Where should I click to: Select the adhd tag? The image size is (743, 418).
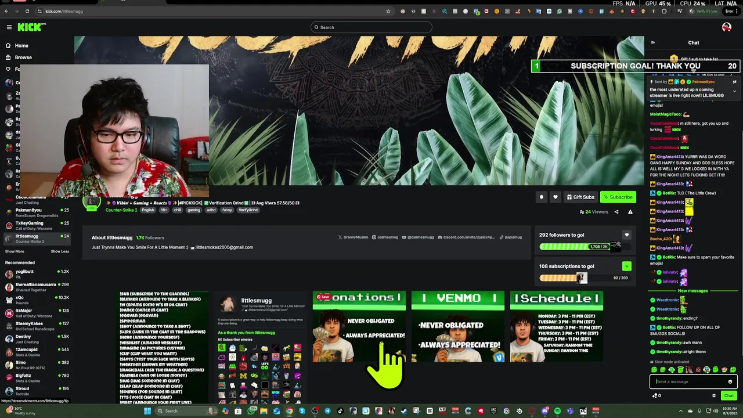tap(211, 210)
